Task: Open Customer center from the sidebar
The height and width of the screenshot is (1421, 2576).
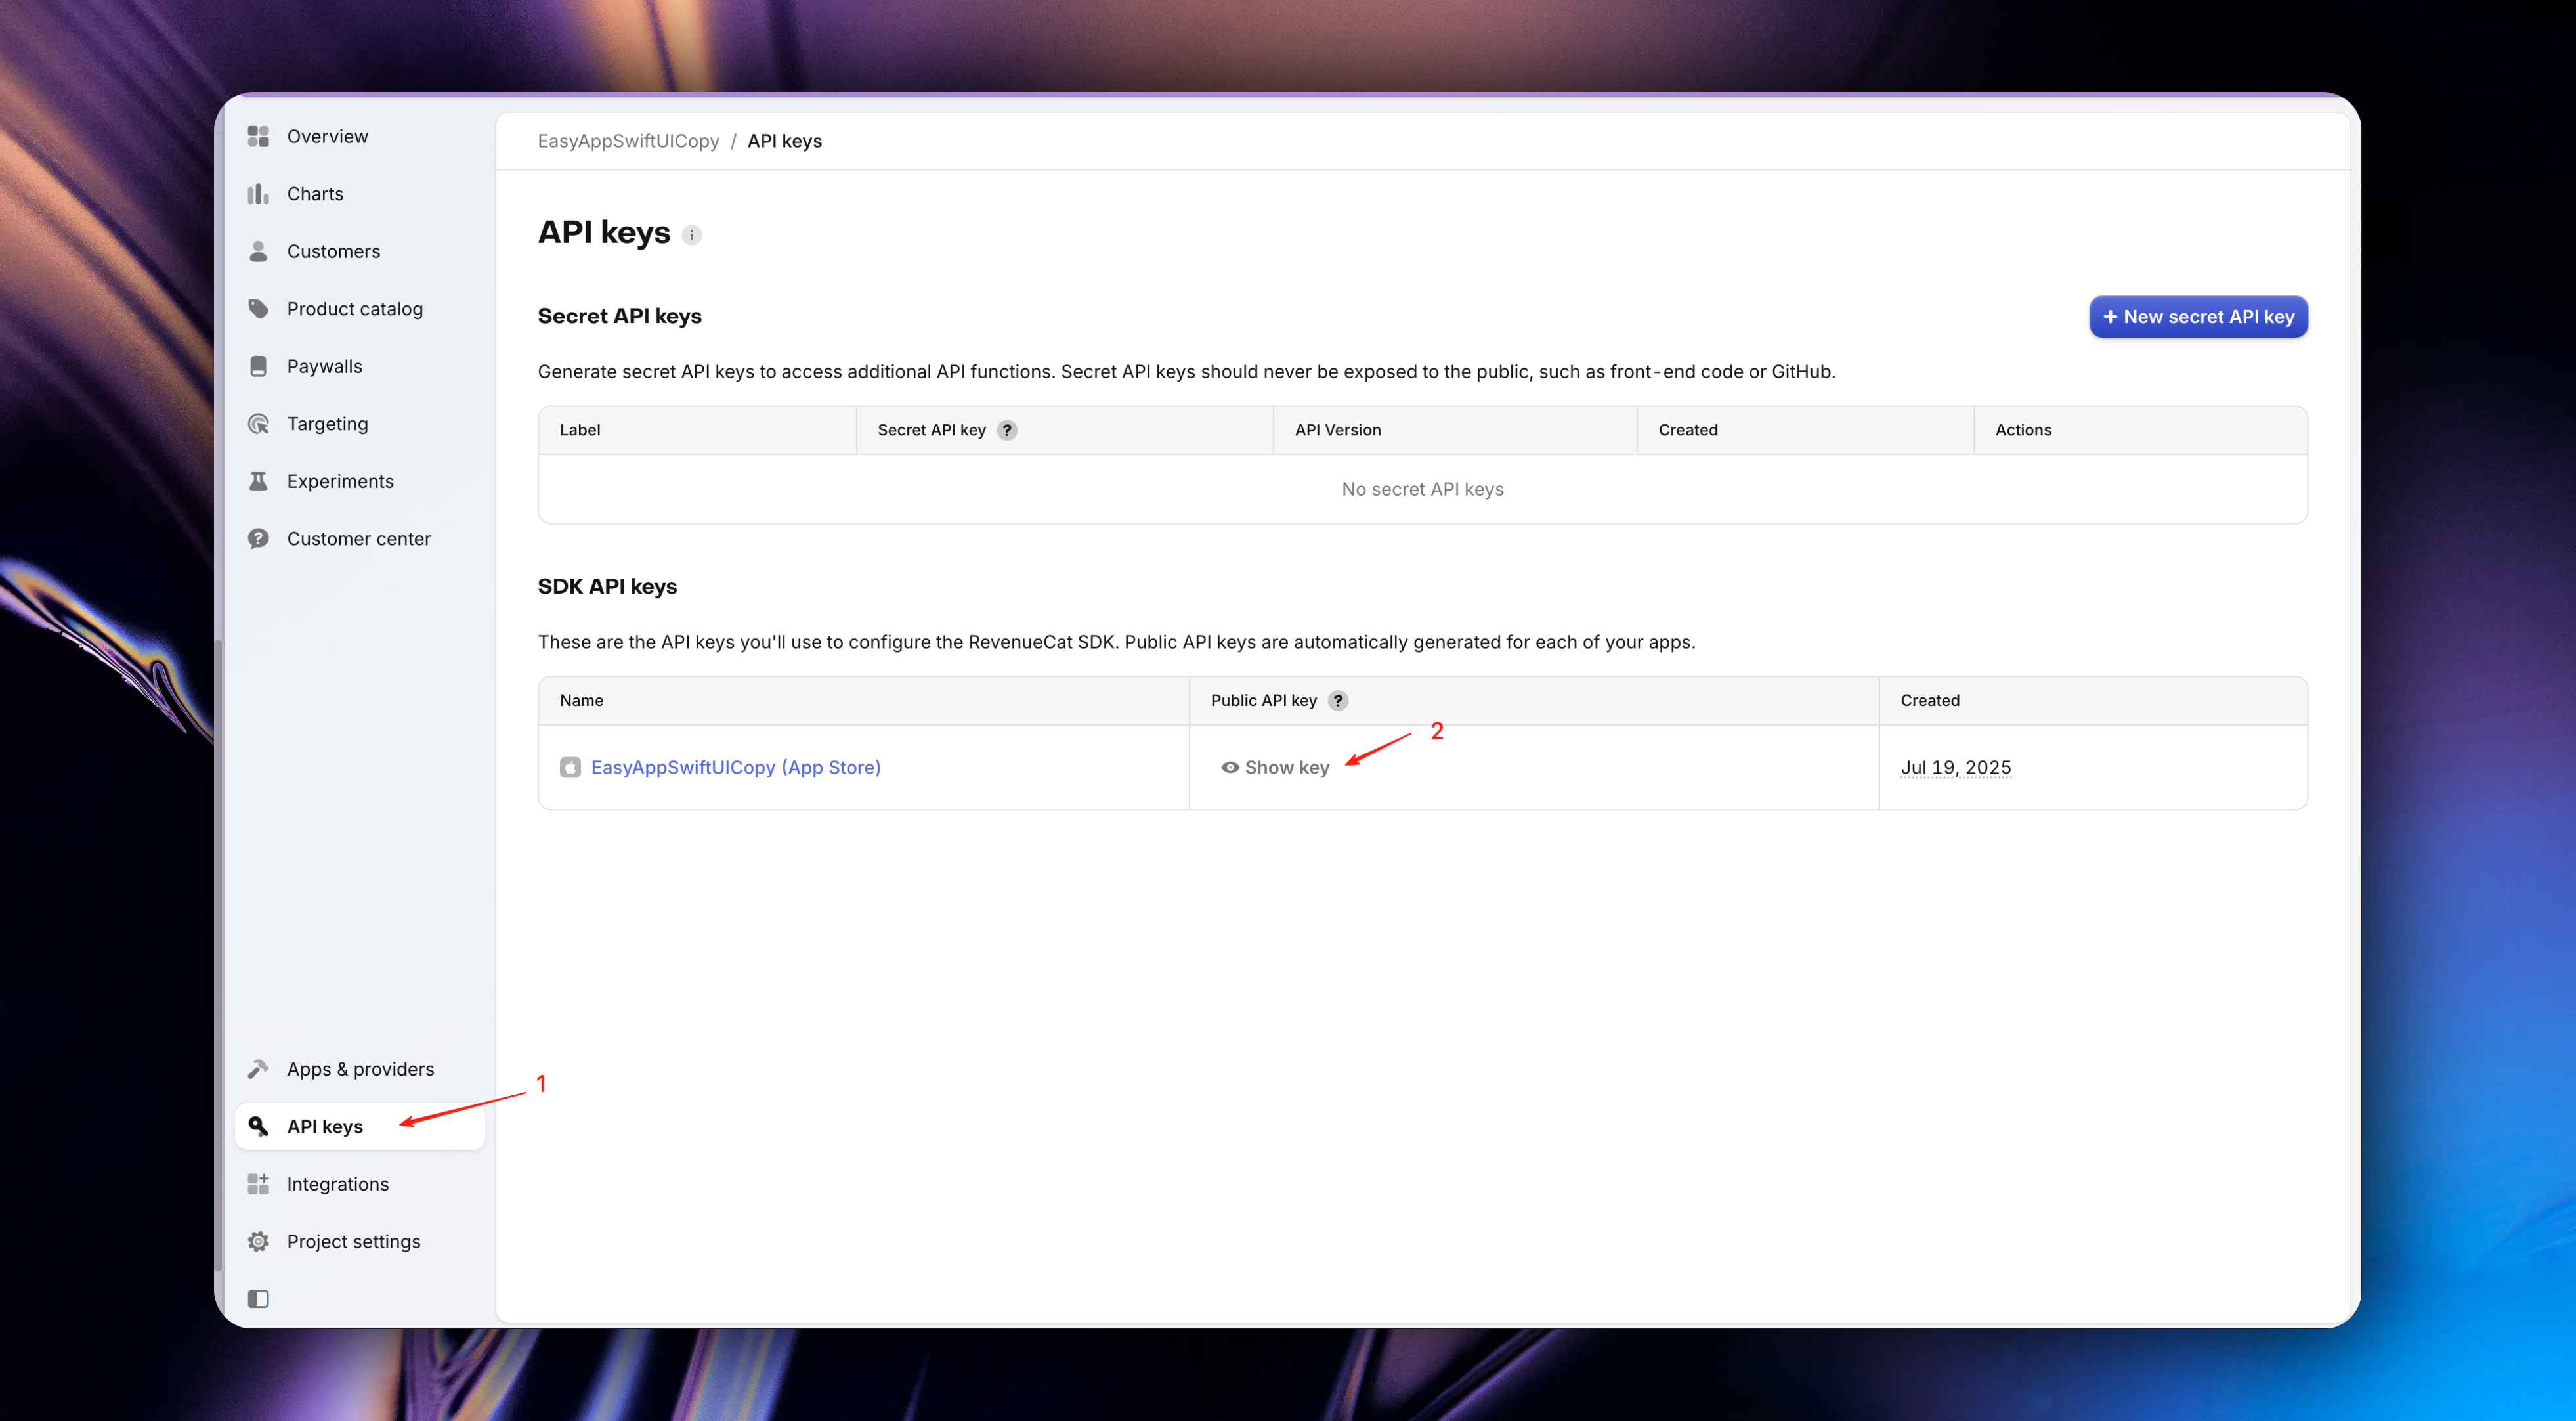Action: [x=358, y=539]
